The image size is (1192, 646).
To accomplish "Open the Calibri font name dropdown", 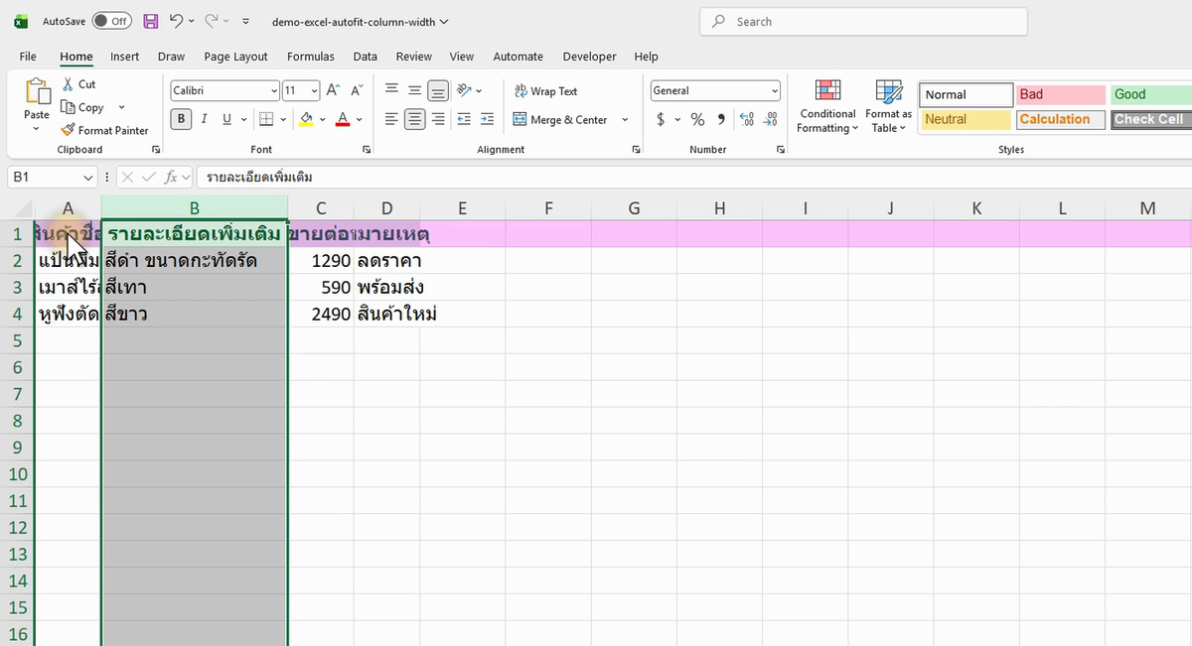I will (x=274, y=90).
